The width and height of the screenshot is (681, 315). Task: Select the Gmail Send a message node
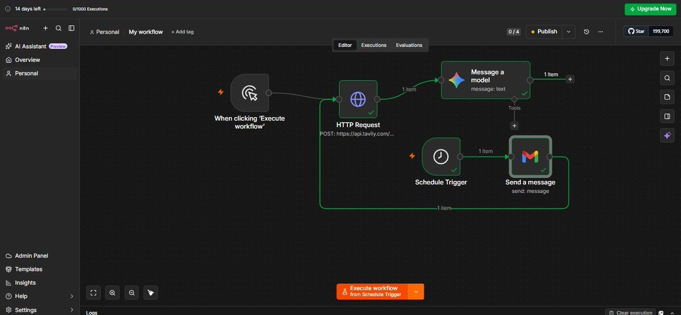click(530, 157)
